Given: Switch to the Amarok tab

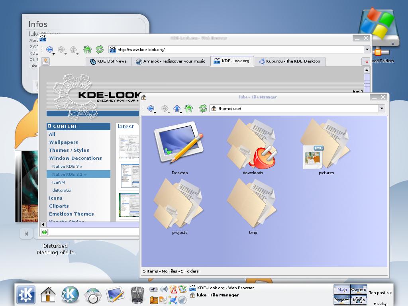Looking at the screenshot, I should tap(171, 61).
